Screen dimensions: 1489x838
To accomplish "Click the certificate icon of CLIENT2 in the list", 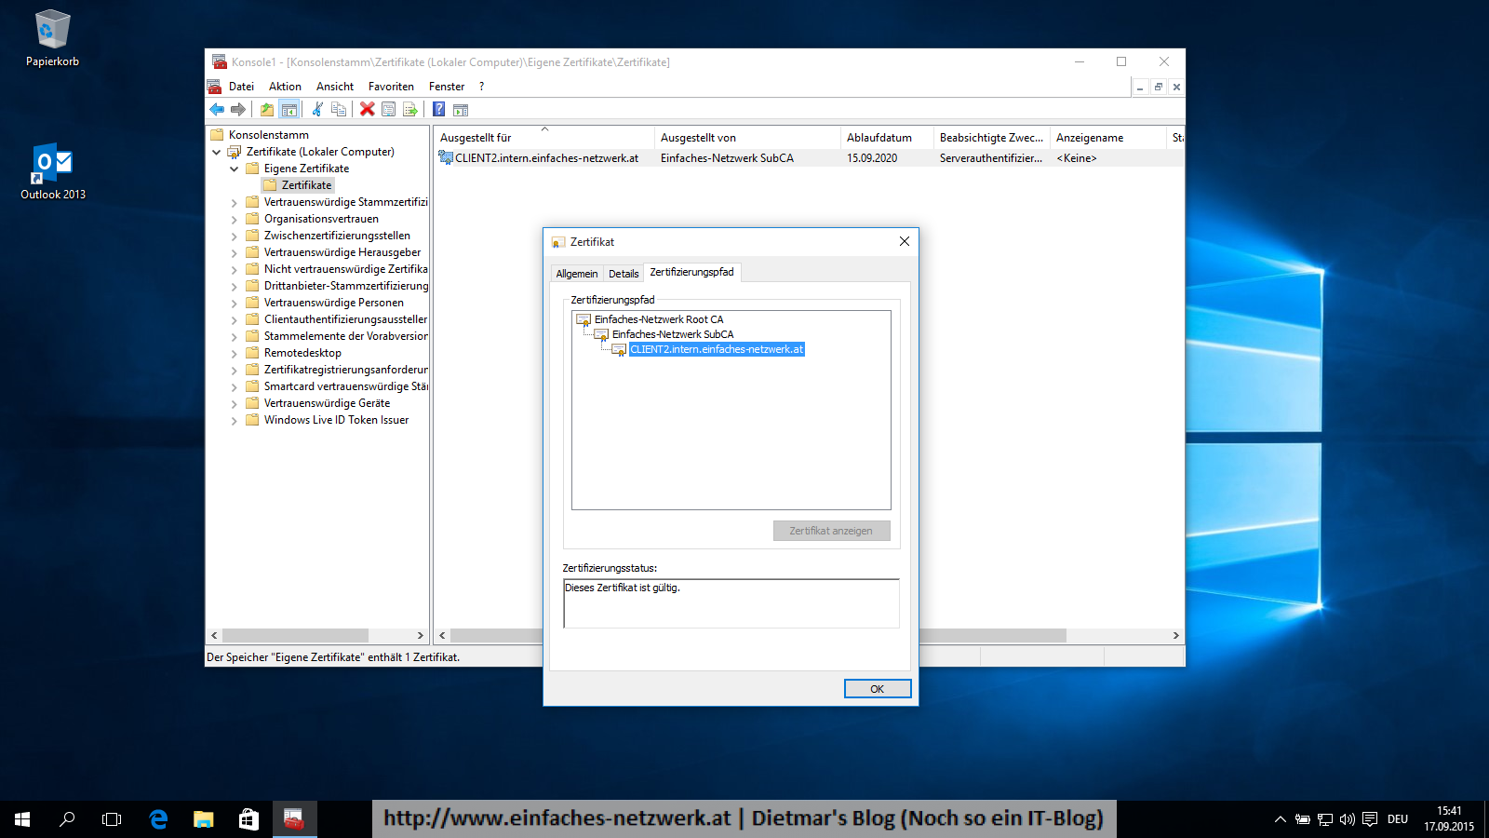I will [446, 158].
